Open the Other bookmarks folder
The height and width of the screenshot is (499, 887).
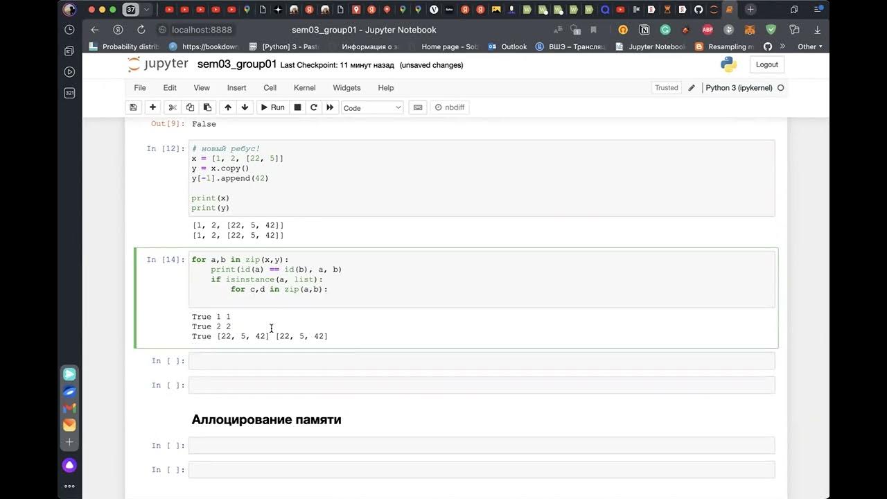click(809, 46)
